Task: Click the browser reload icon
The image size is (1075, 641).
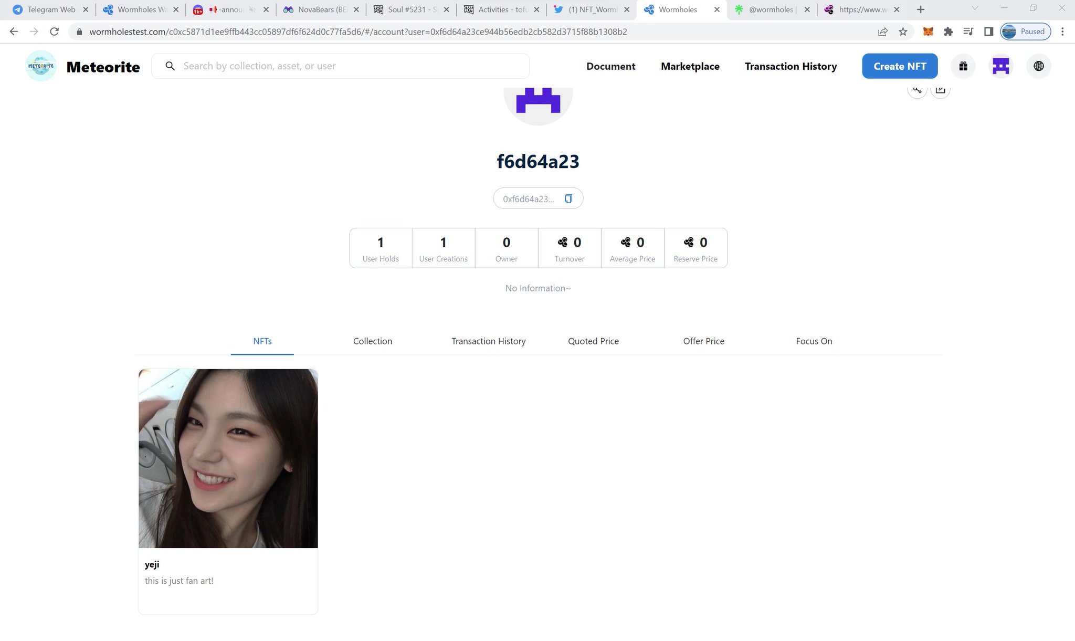Action: 54,31
